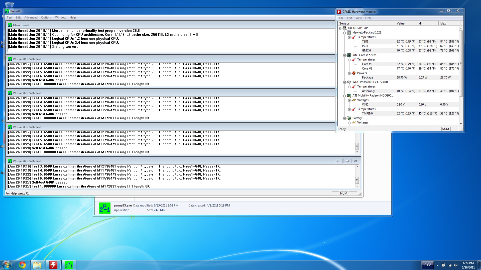The image size is (481, 270).
Task: Open the Options menu in Prime95
Action: click(x=46, y=17)
